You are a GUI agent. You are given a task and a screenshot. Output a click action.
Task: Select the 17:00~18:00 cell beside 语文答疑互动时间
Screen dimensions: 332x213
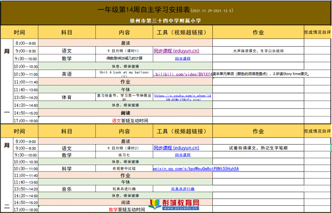[25, 121]
